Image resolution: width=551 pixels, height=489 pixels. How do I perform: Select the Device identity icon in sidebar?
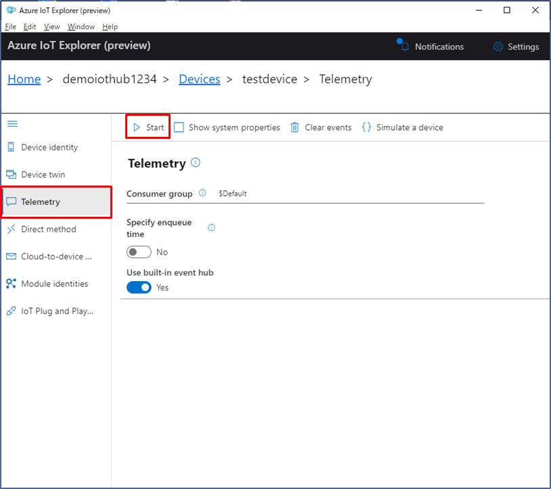[x=12, y=147]
